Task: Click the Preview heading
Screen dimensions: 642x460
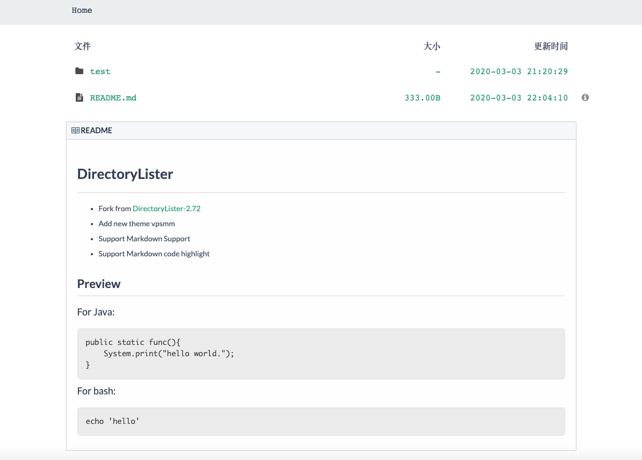Action: point(99,284)
